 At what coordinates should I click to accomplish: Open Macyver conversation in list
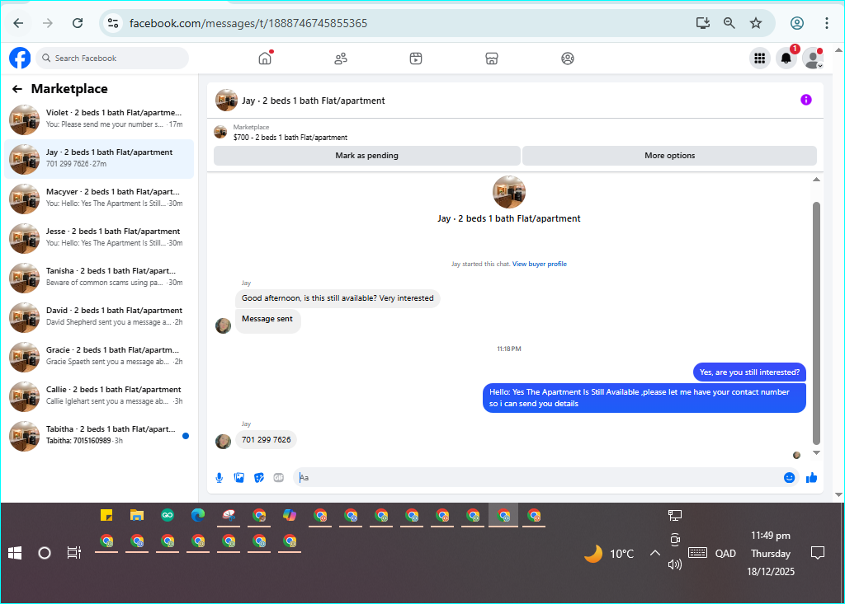(99, 198)
